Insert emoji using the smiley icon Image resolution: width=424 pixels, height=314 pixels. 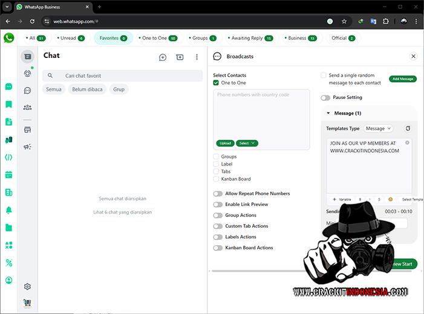pos(390,199)
